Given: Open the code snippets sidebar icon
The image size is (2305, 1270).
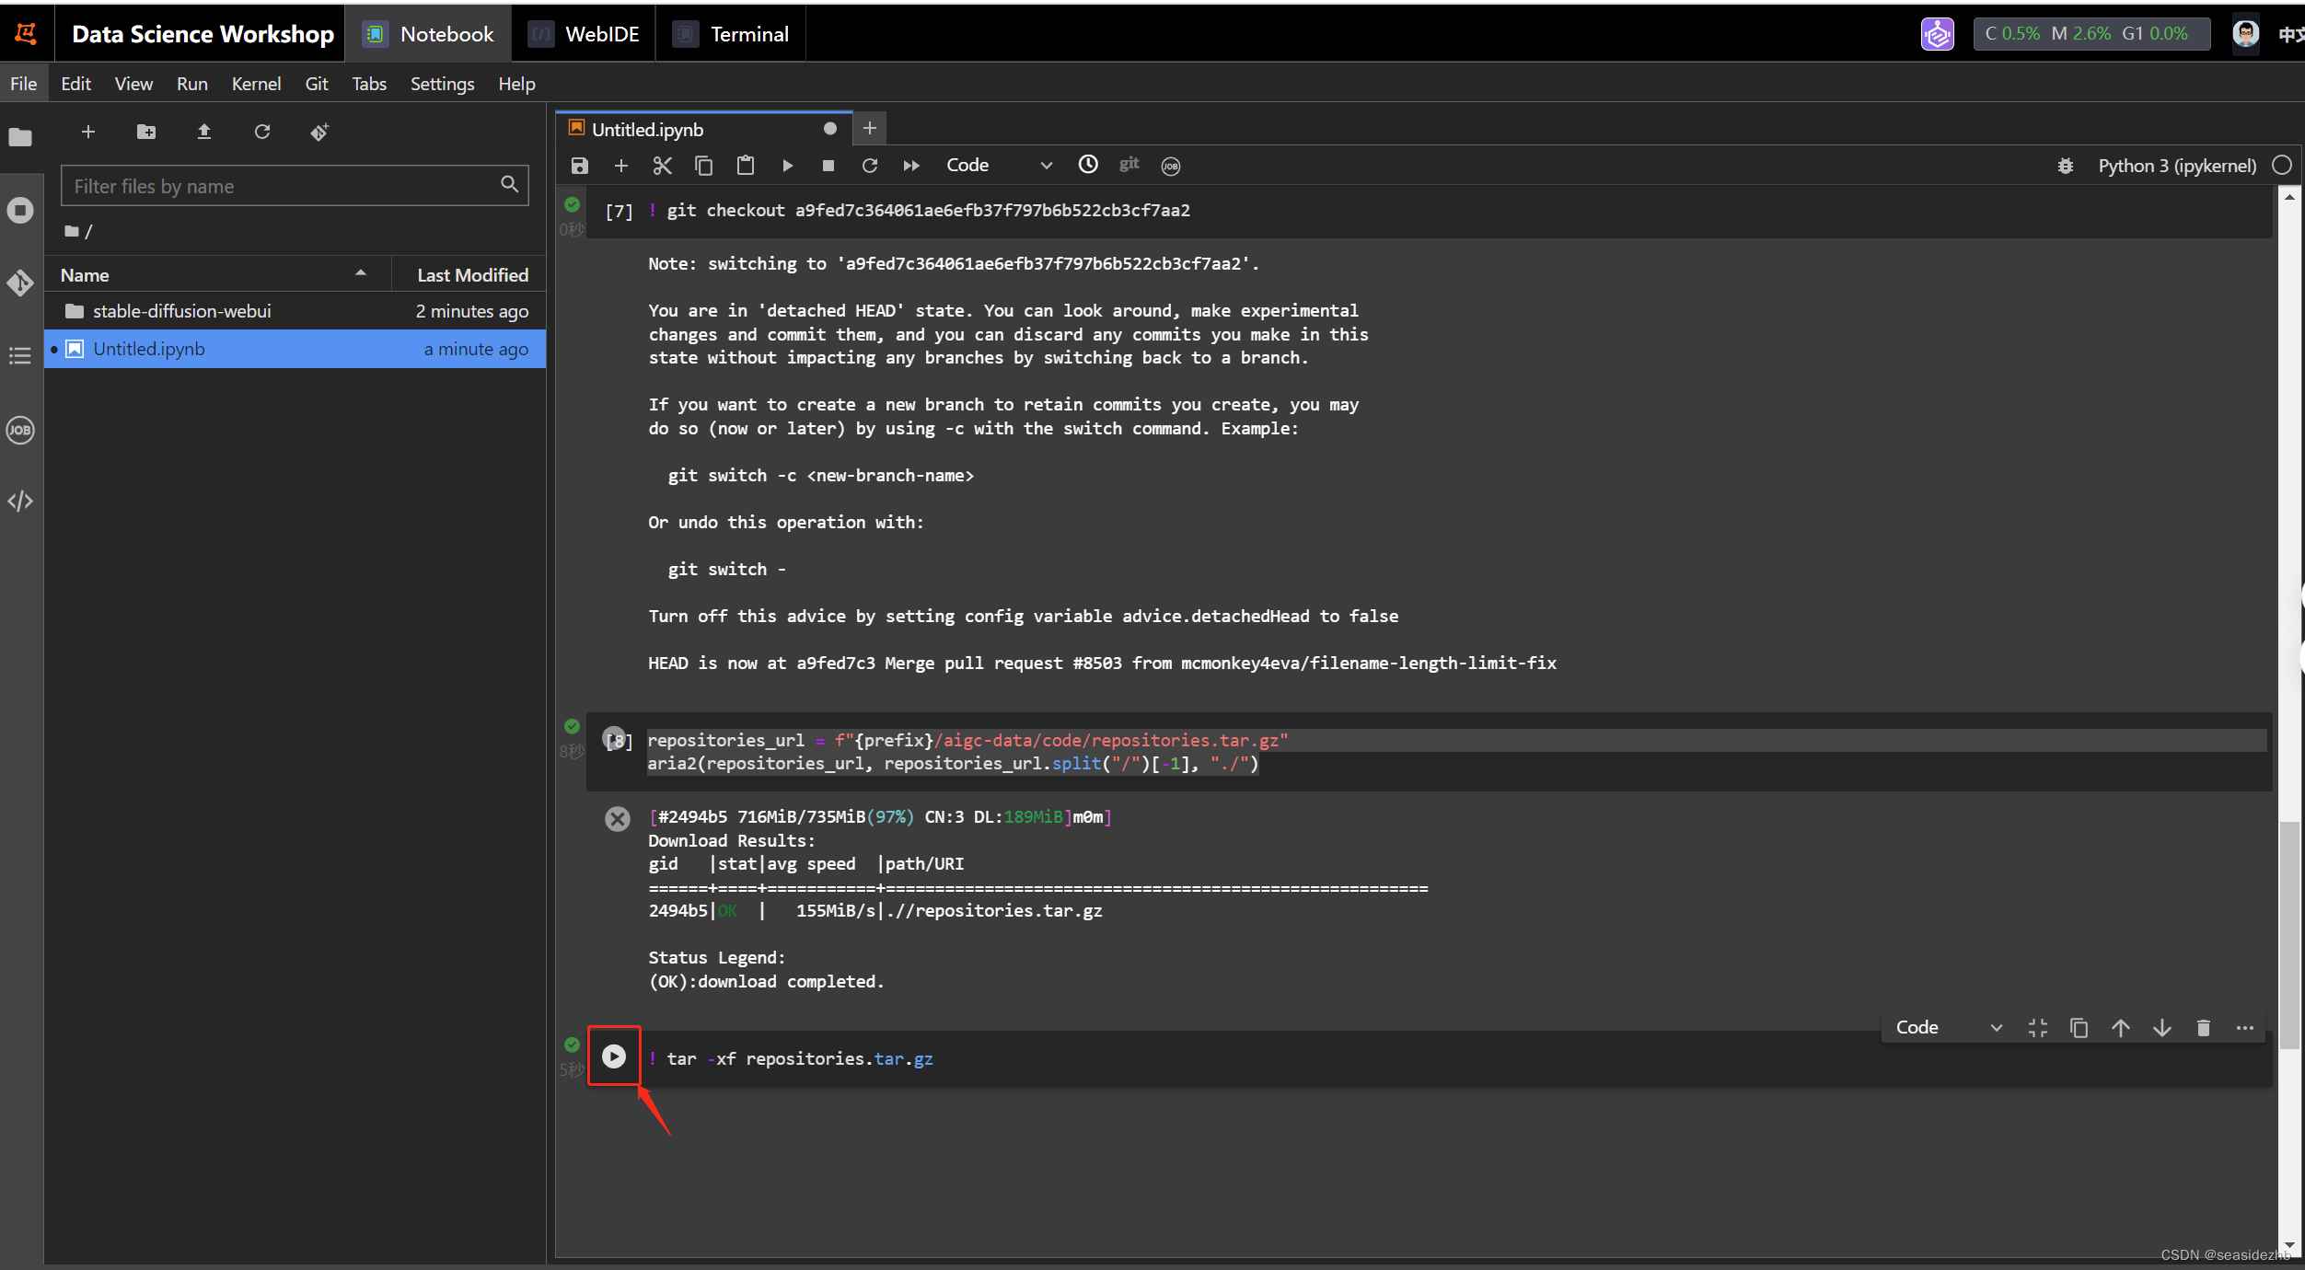Looking at the screenshot, I should click(x=20, y=502).
